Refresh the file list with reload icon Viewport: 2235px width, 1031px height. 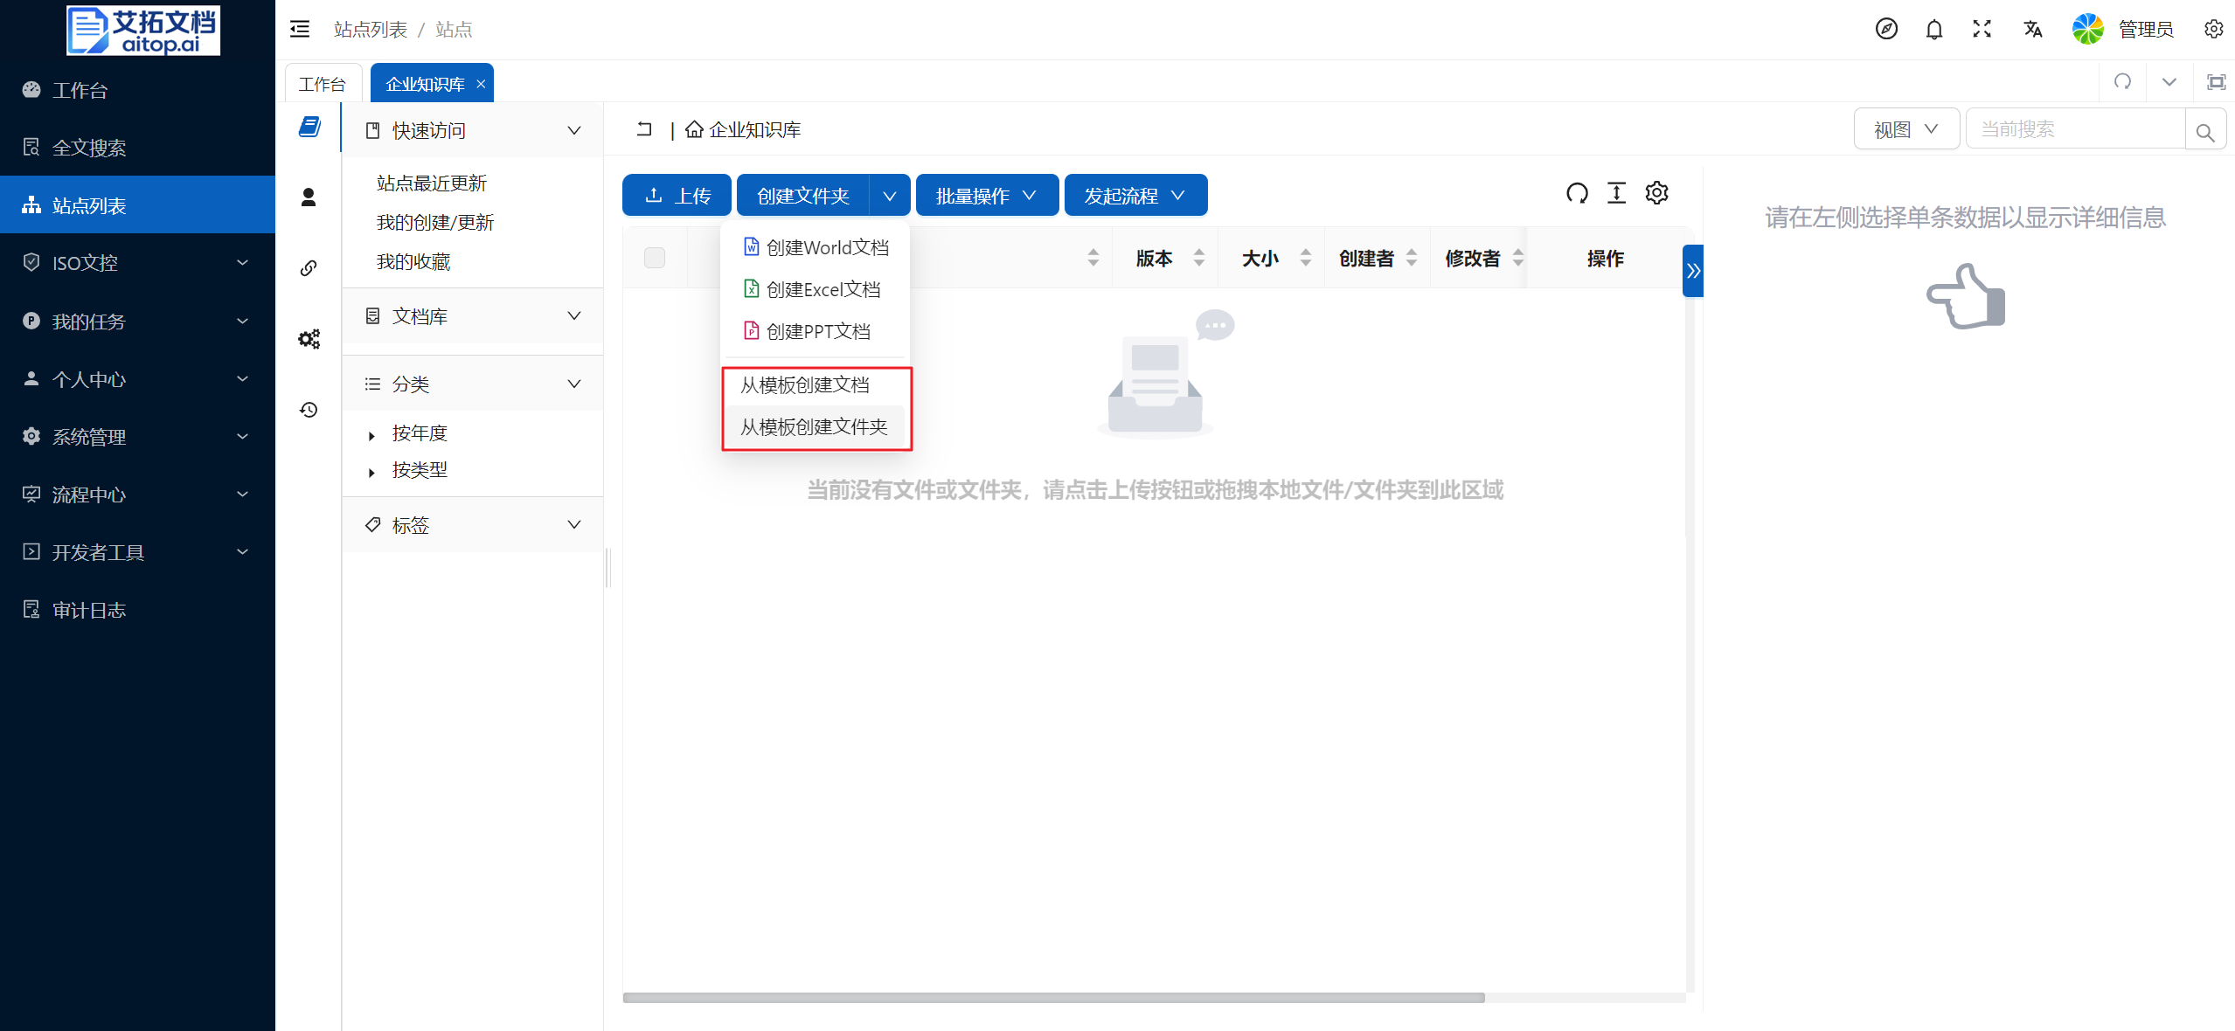1577,193
